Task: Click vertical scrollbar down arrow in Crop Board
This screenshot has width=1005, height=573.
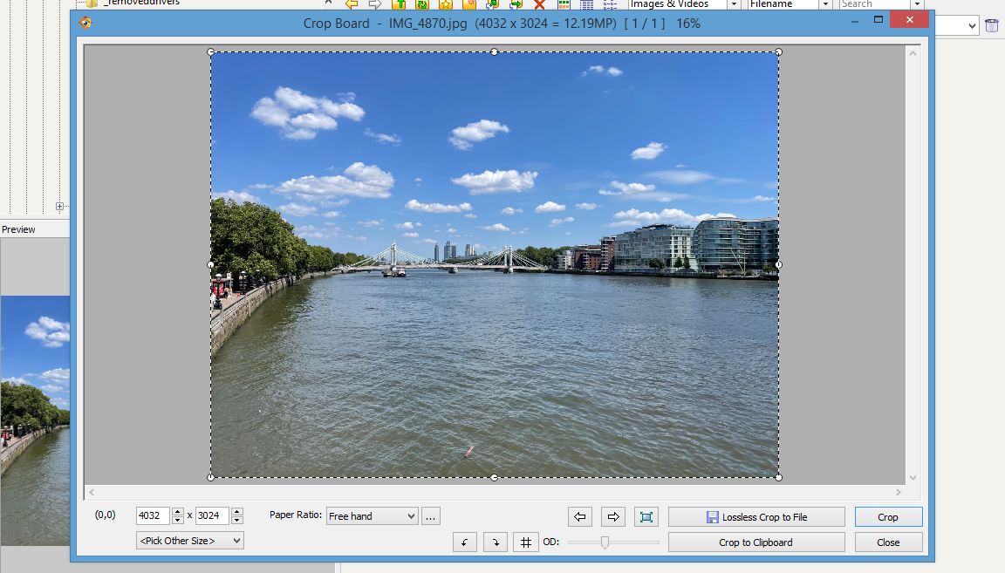Action: point(913,478)
